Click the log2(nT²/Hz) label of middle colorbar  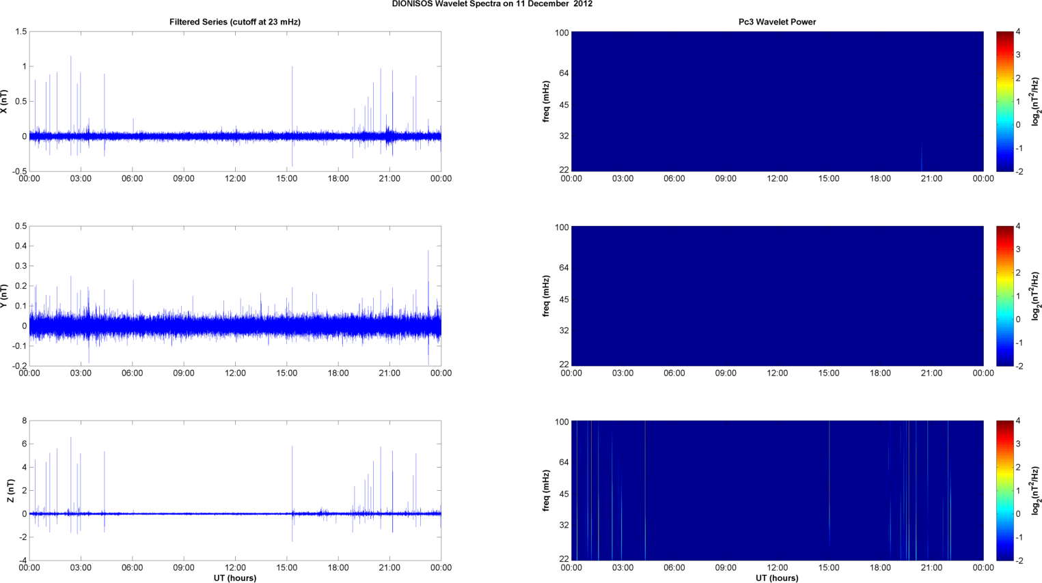tap(1036, 296)
